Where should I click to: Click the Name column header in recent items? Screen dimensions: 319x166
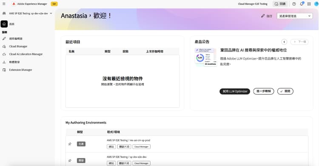(x=71, y=52)
